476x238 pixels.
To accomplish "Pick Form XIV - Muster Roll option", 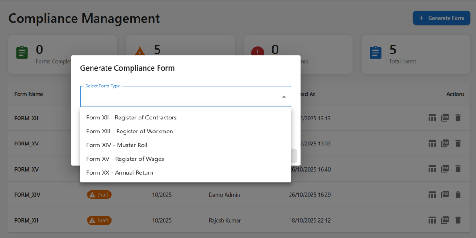I will pyautogui.click(x=117, y=145).
